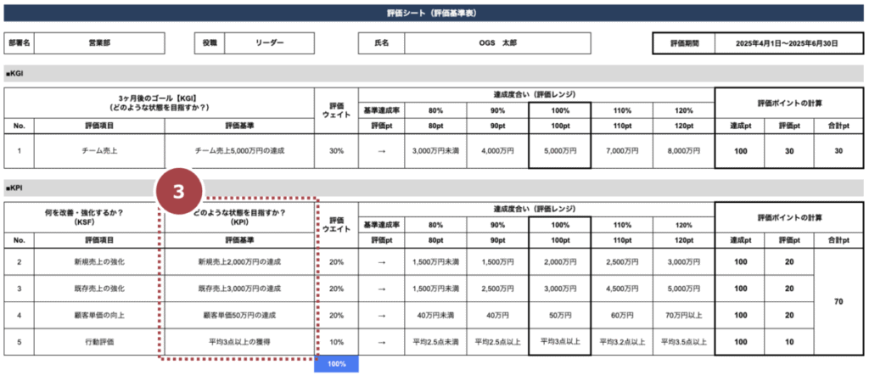Image resolution: width=869 pixels, height=376 pixels.
Task: Click the 顧客単価50万円の達成 cell
Action: 239,316
